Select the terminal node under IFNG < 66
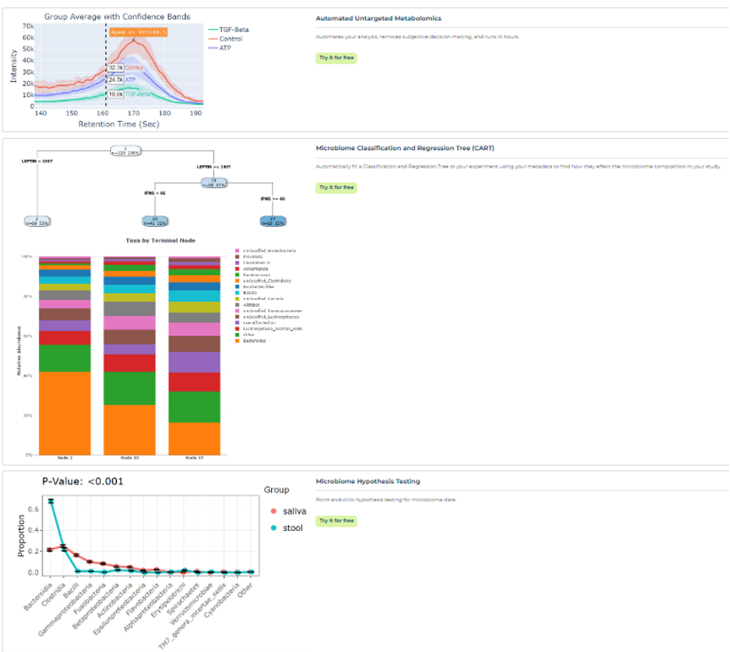This screenshot has height=652, width=730. (155, 221)
